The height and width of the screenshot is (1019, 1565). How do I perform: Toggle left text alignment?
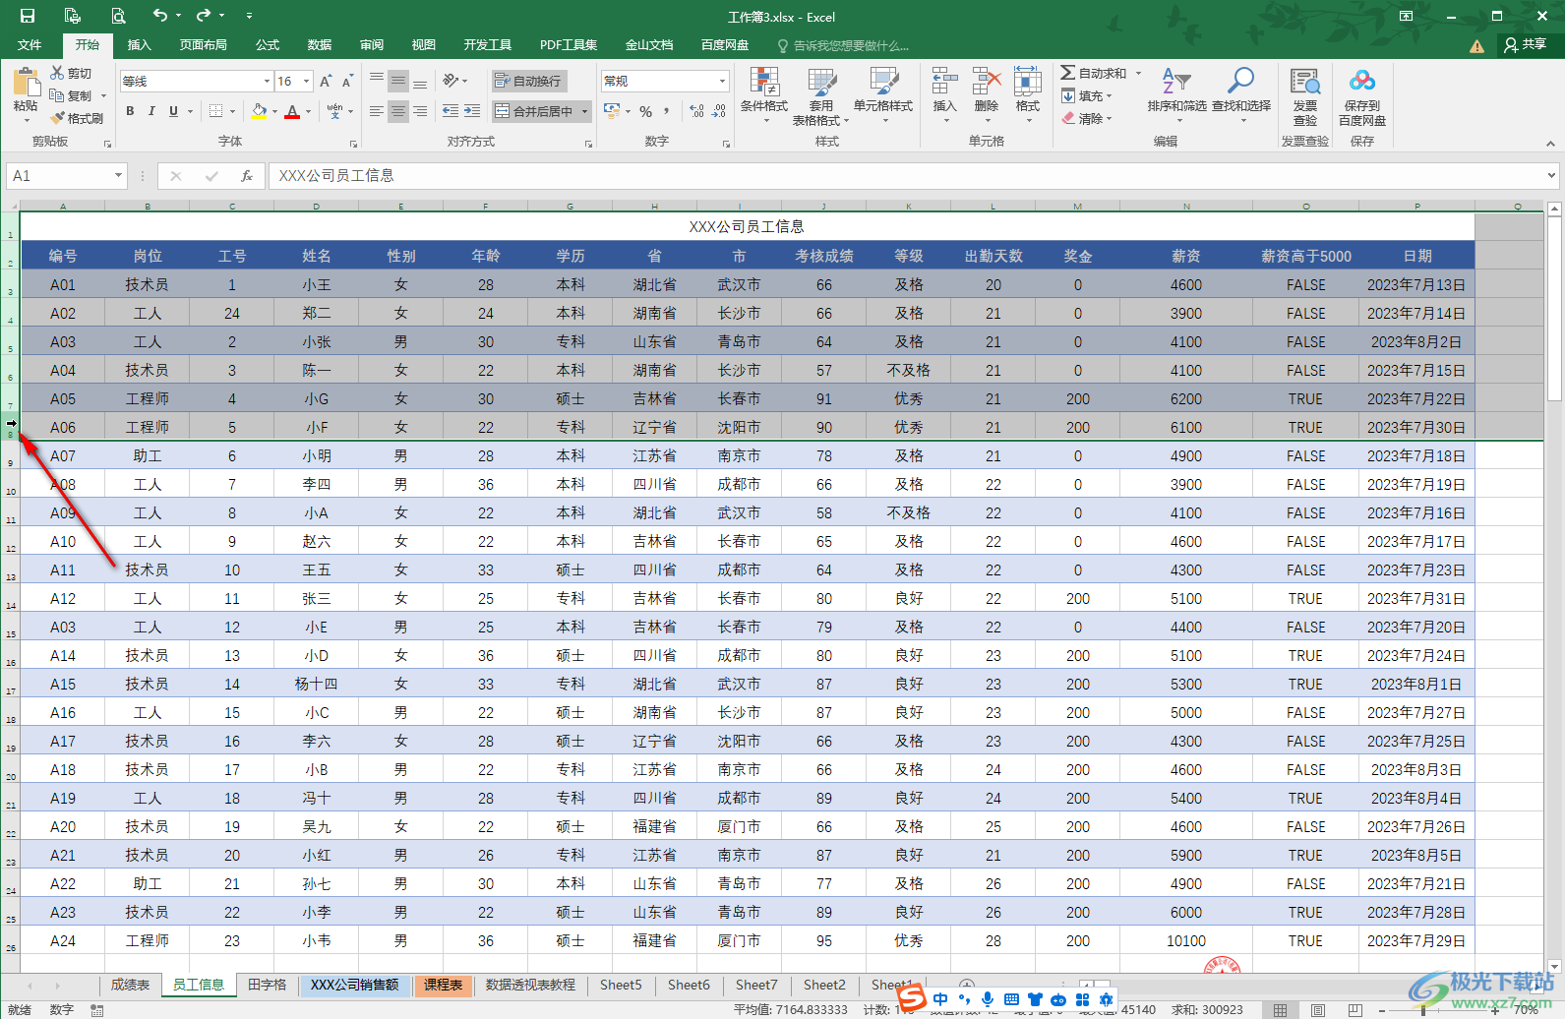coord(377,111)
